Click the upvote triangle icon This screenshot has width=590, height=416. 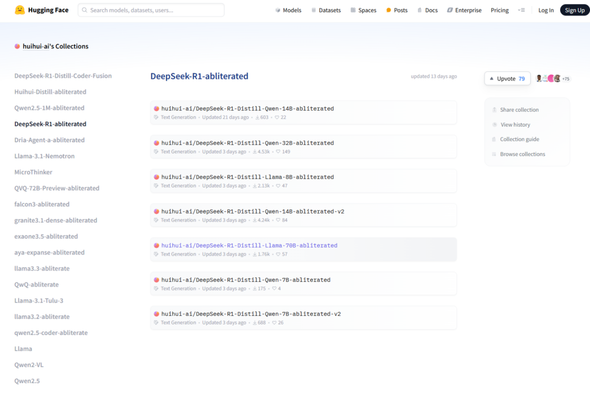(x=491, y=79)
